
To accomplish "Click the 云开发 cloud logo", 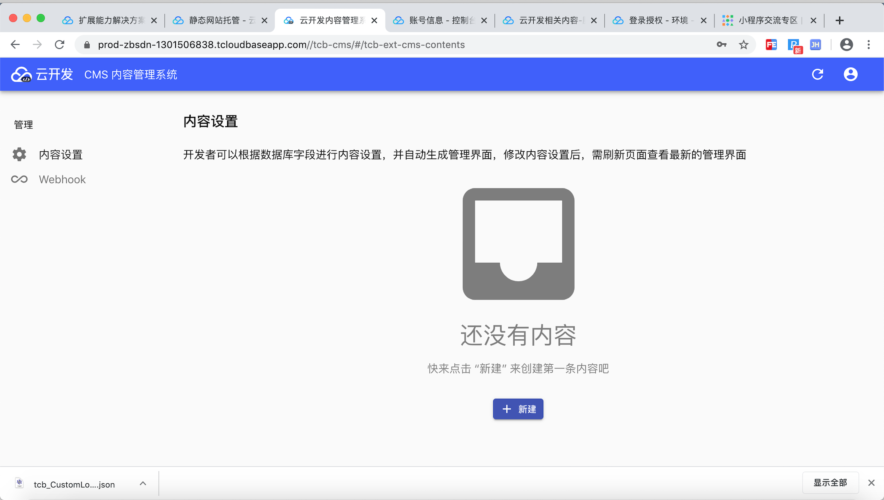I will [21, 74].
